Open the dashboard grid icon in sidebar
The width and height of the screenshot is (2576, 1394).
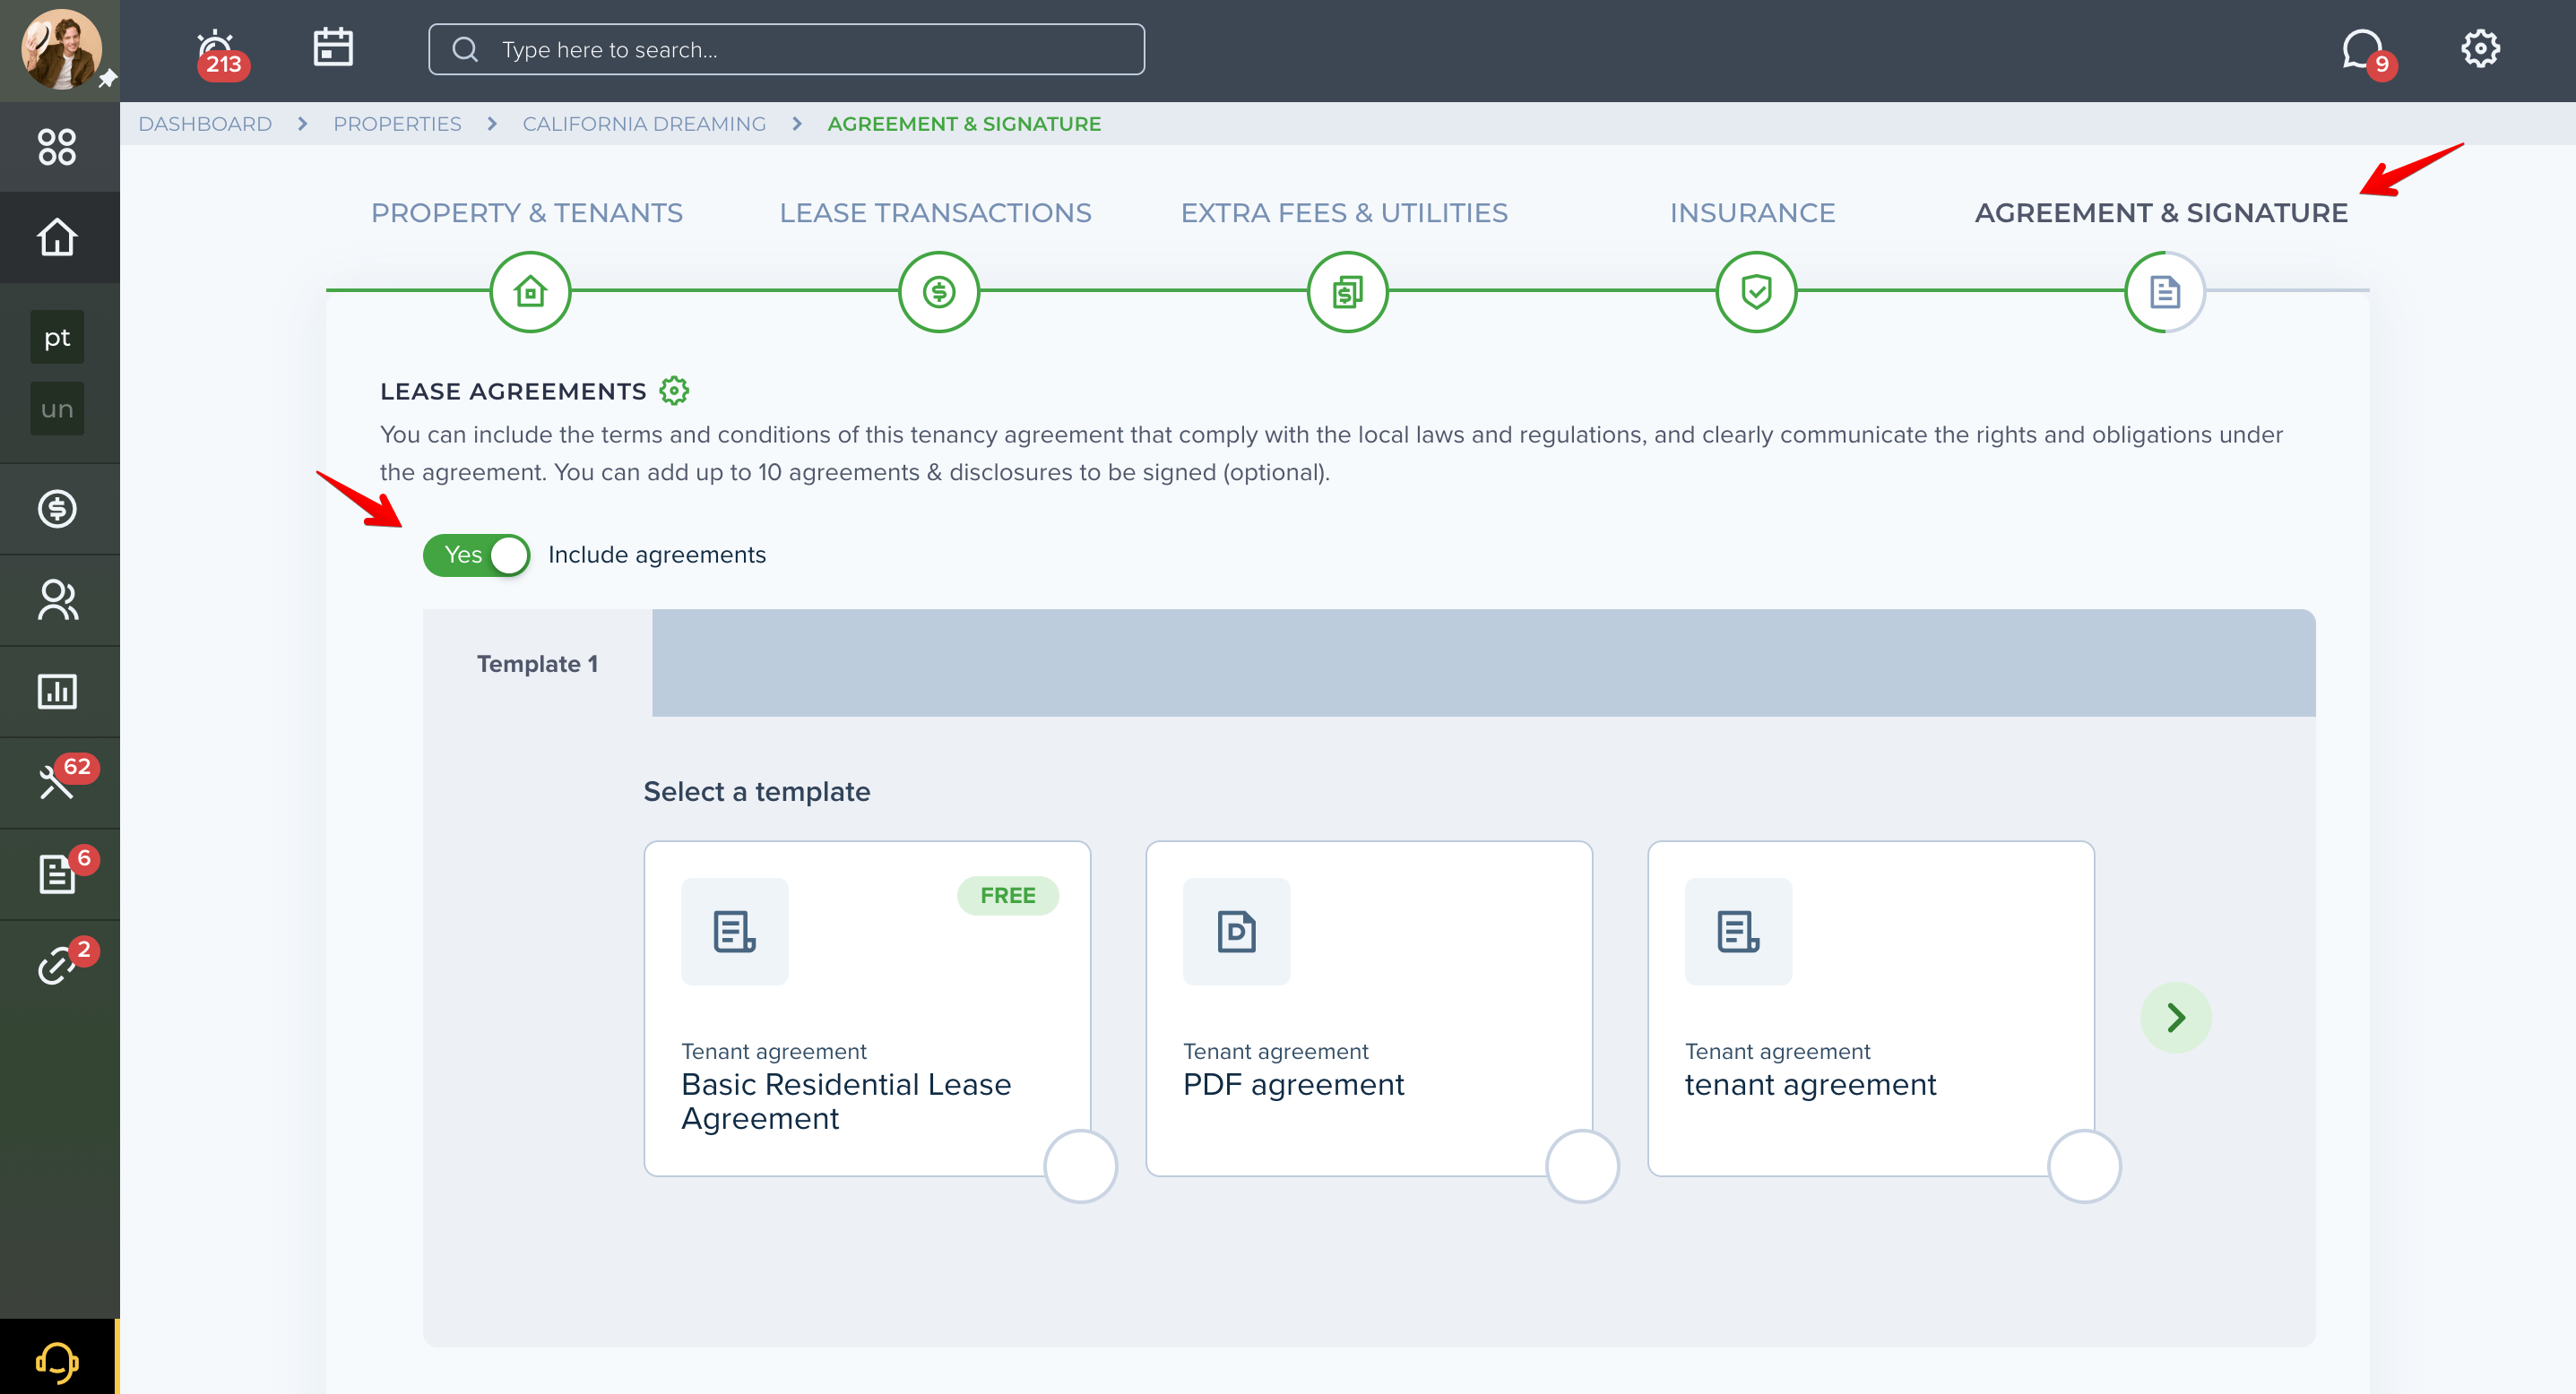coord(57,147)
